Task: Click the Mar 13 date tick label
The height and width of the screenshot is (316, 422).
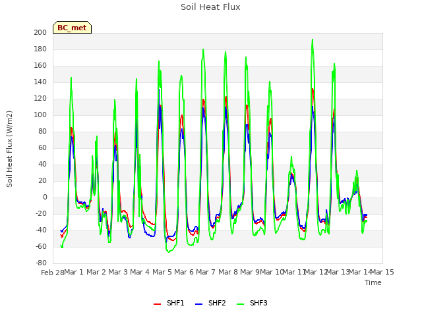Action: coord(338,272)
